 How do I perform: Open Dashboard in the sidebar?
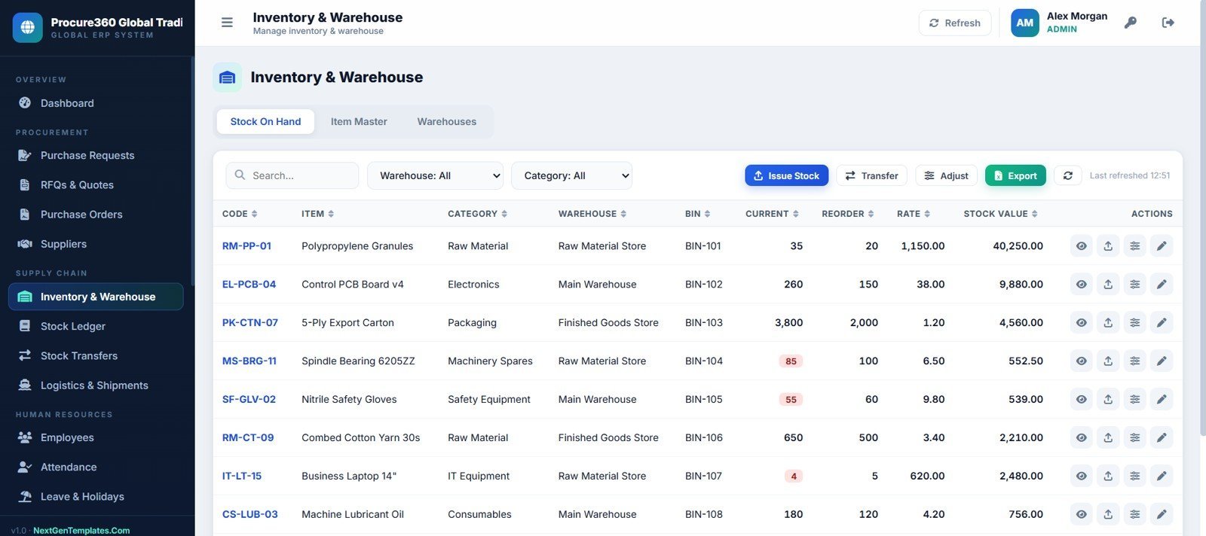96,103
